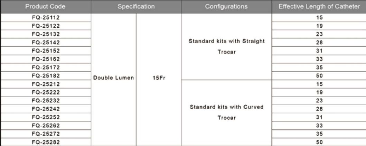Select the FQ-25222 product code
The height and width of the screenshot is (146, 366).
[x=45, y=92]
